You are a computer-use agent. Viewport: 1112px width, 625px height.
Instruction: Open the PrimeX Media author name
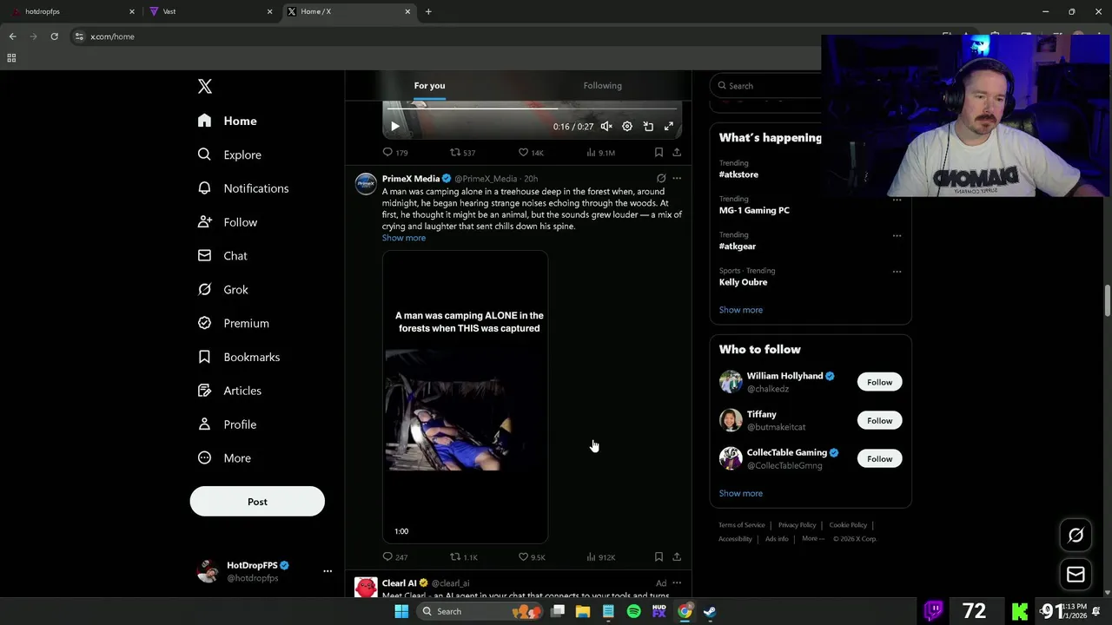(411, 179)
